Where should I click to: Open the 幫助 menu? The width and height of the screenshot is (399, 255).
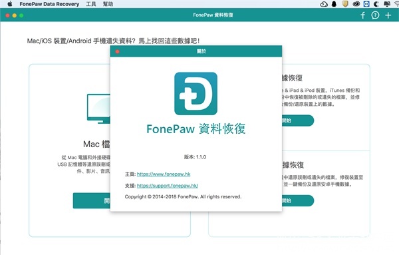[108, 4]
